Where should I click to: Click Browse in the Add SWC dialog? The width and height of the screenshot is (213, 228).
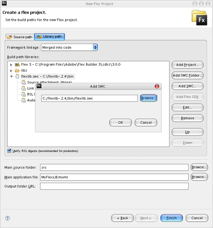tap(148, 98)
